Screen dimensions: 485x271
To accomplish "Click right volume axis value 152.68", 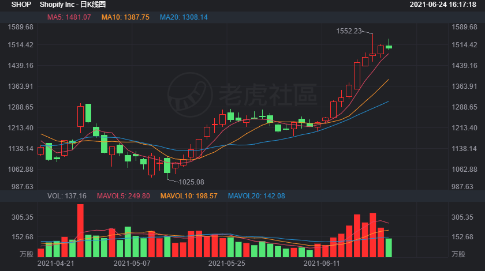I will click(462, 237).
